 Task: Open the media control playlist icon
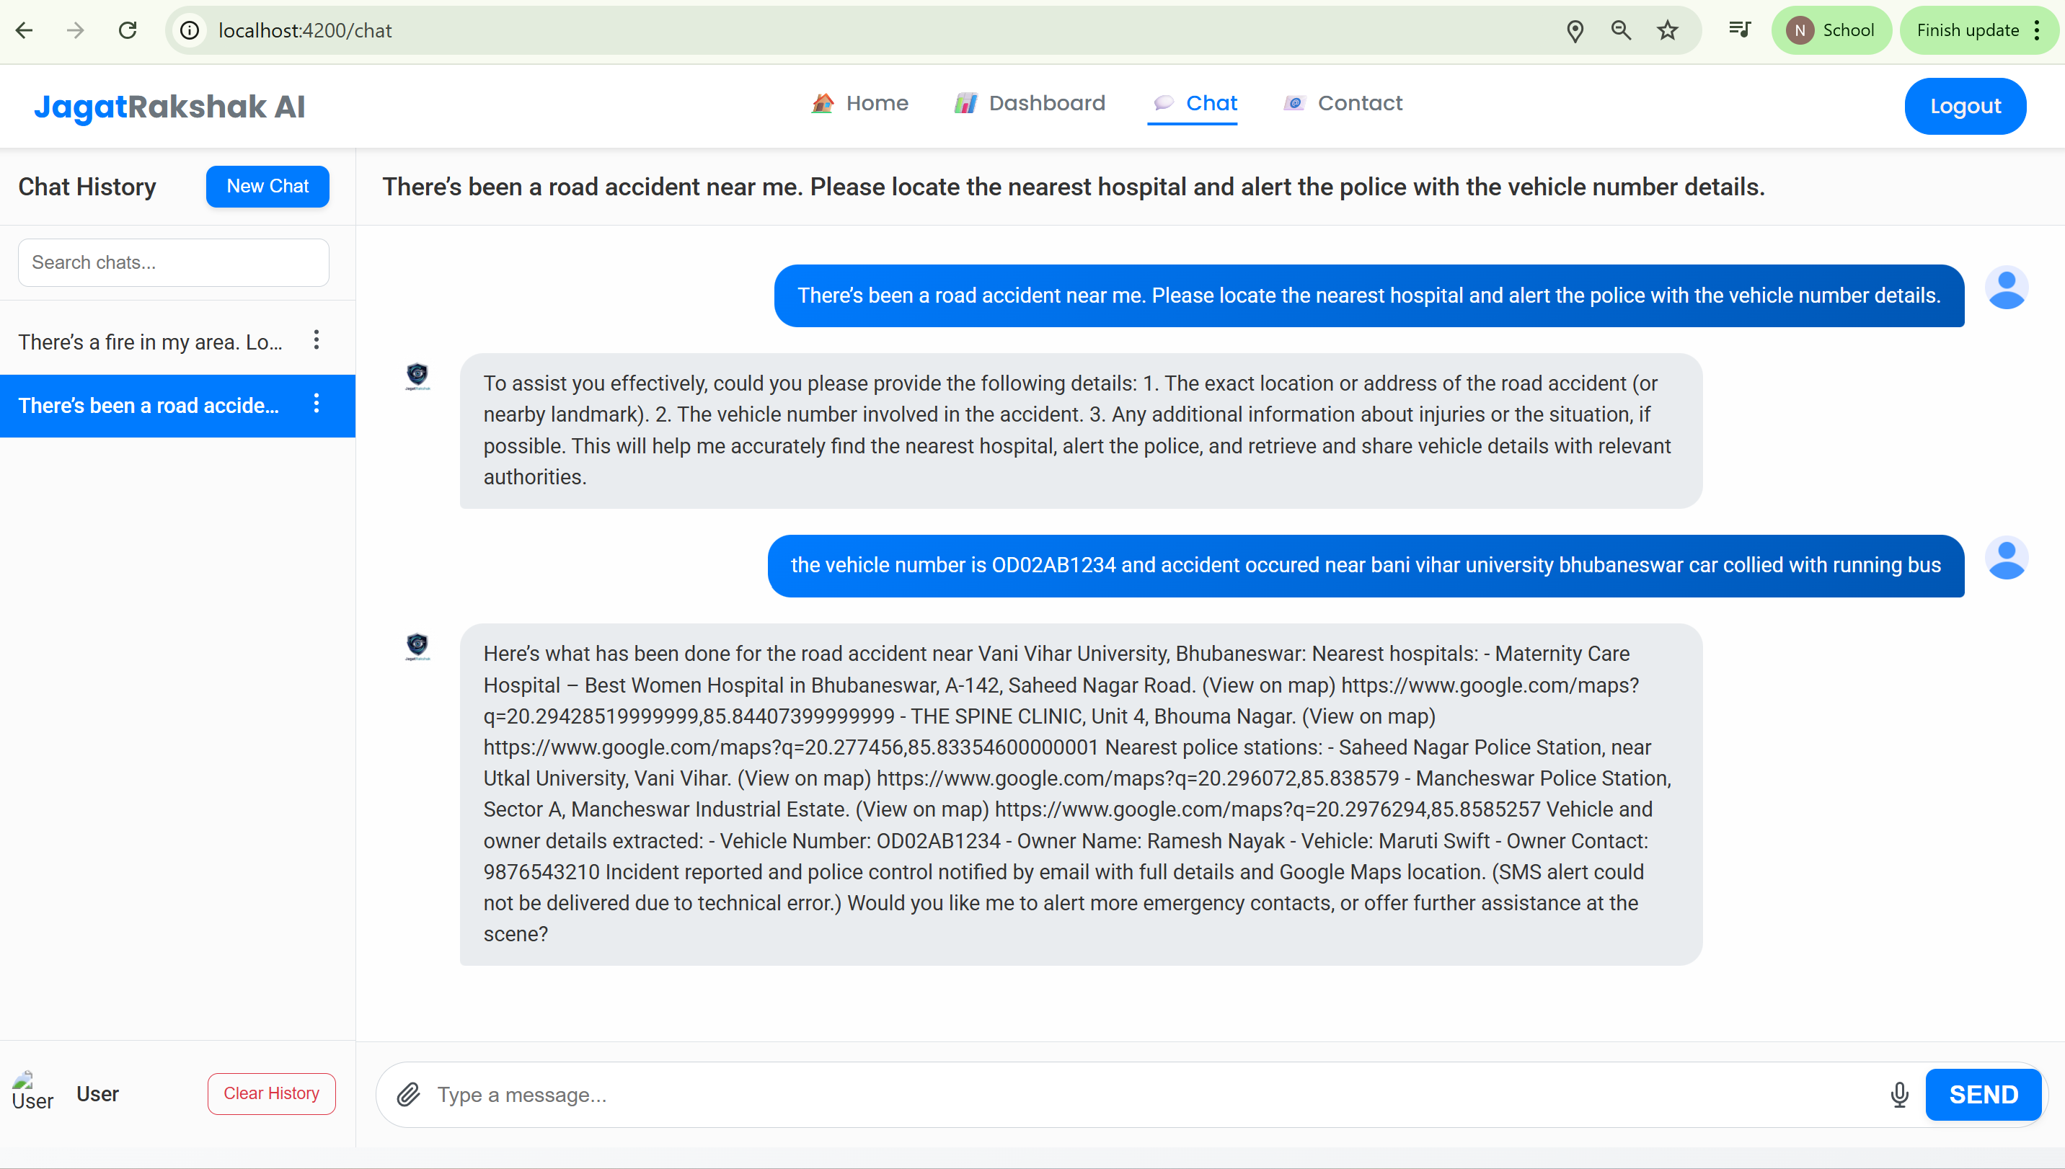(x=1740, y=30)
